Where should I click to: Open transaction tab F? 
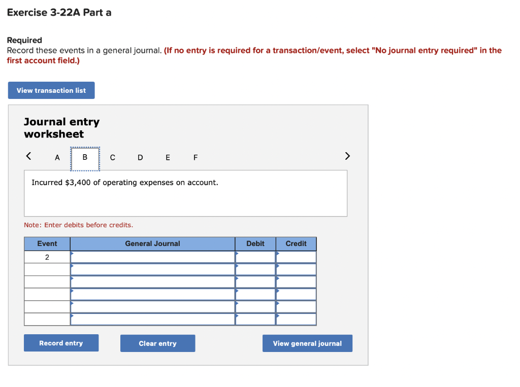click(x=195, y=158)
